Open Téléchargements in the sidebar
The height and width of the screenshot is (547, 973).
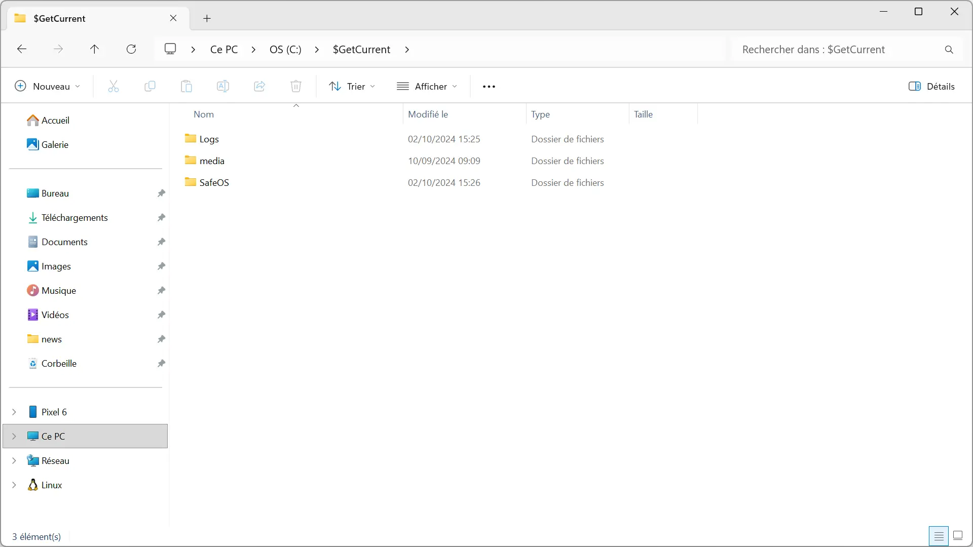74,218
